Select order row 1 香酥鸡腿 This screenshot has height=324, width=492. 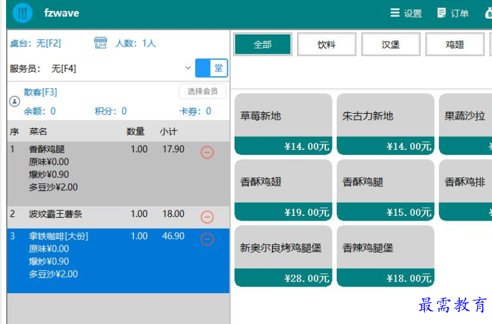click(x=118, y=173)
